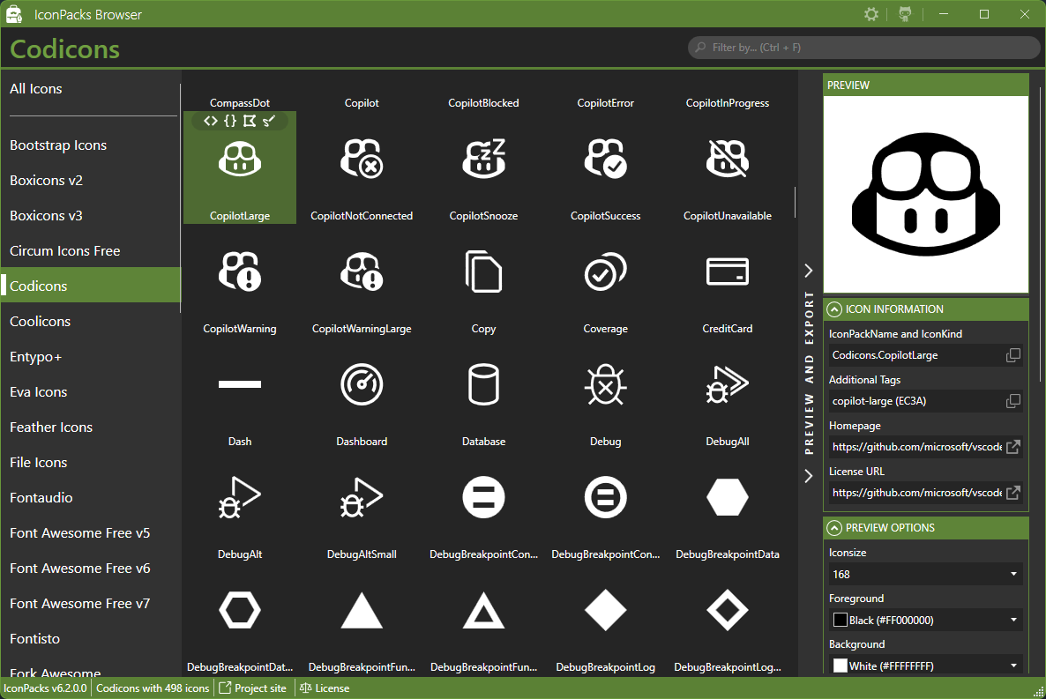Select the DebugAltSmall icon
This screenshot has height=699, width=1046.
click(x=362, y=506)
